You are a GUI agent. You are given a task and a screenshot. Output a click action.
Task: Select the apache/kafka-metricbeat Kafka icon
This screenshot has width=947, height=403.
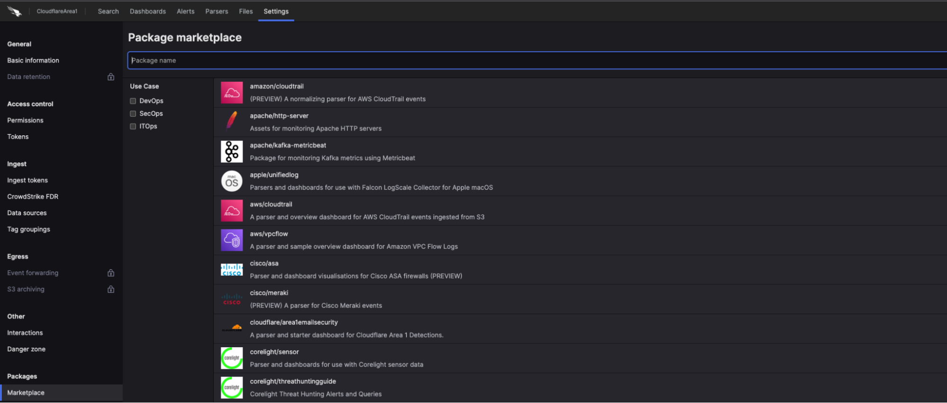[x=232, y=152]
